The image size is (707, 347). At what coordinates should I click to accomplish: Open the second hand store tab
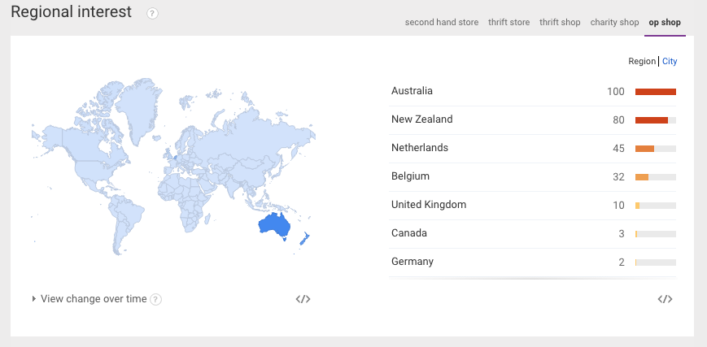coord(442,23)
